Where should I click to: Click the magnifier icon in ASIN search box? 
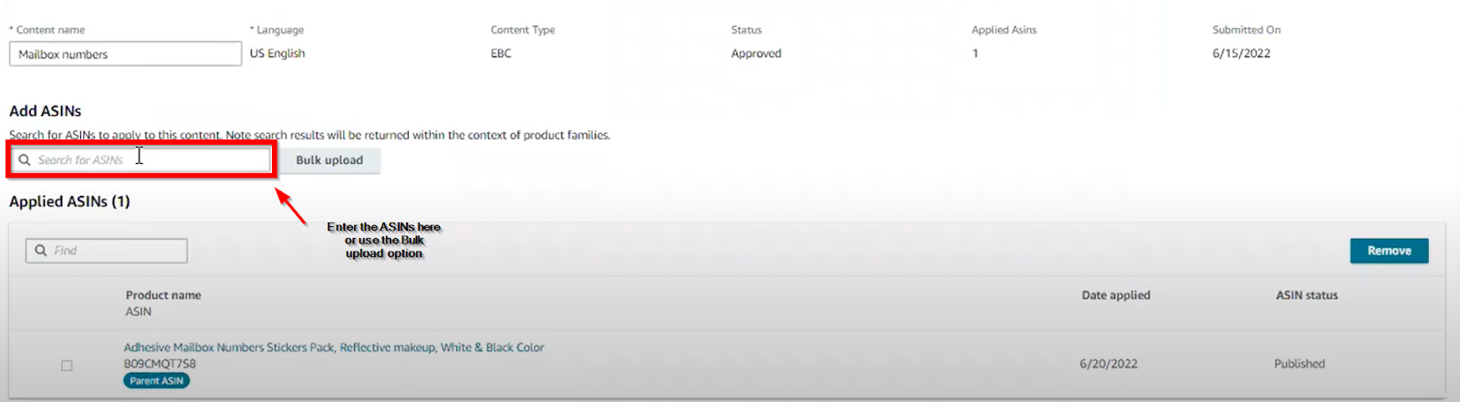[25, 160]
